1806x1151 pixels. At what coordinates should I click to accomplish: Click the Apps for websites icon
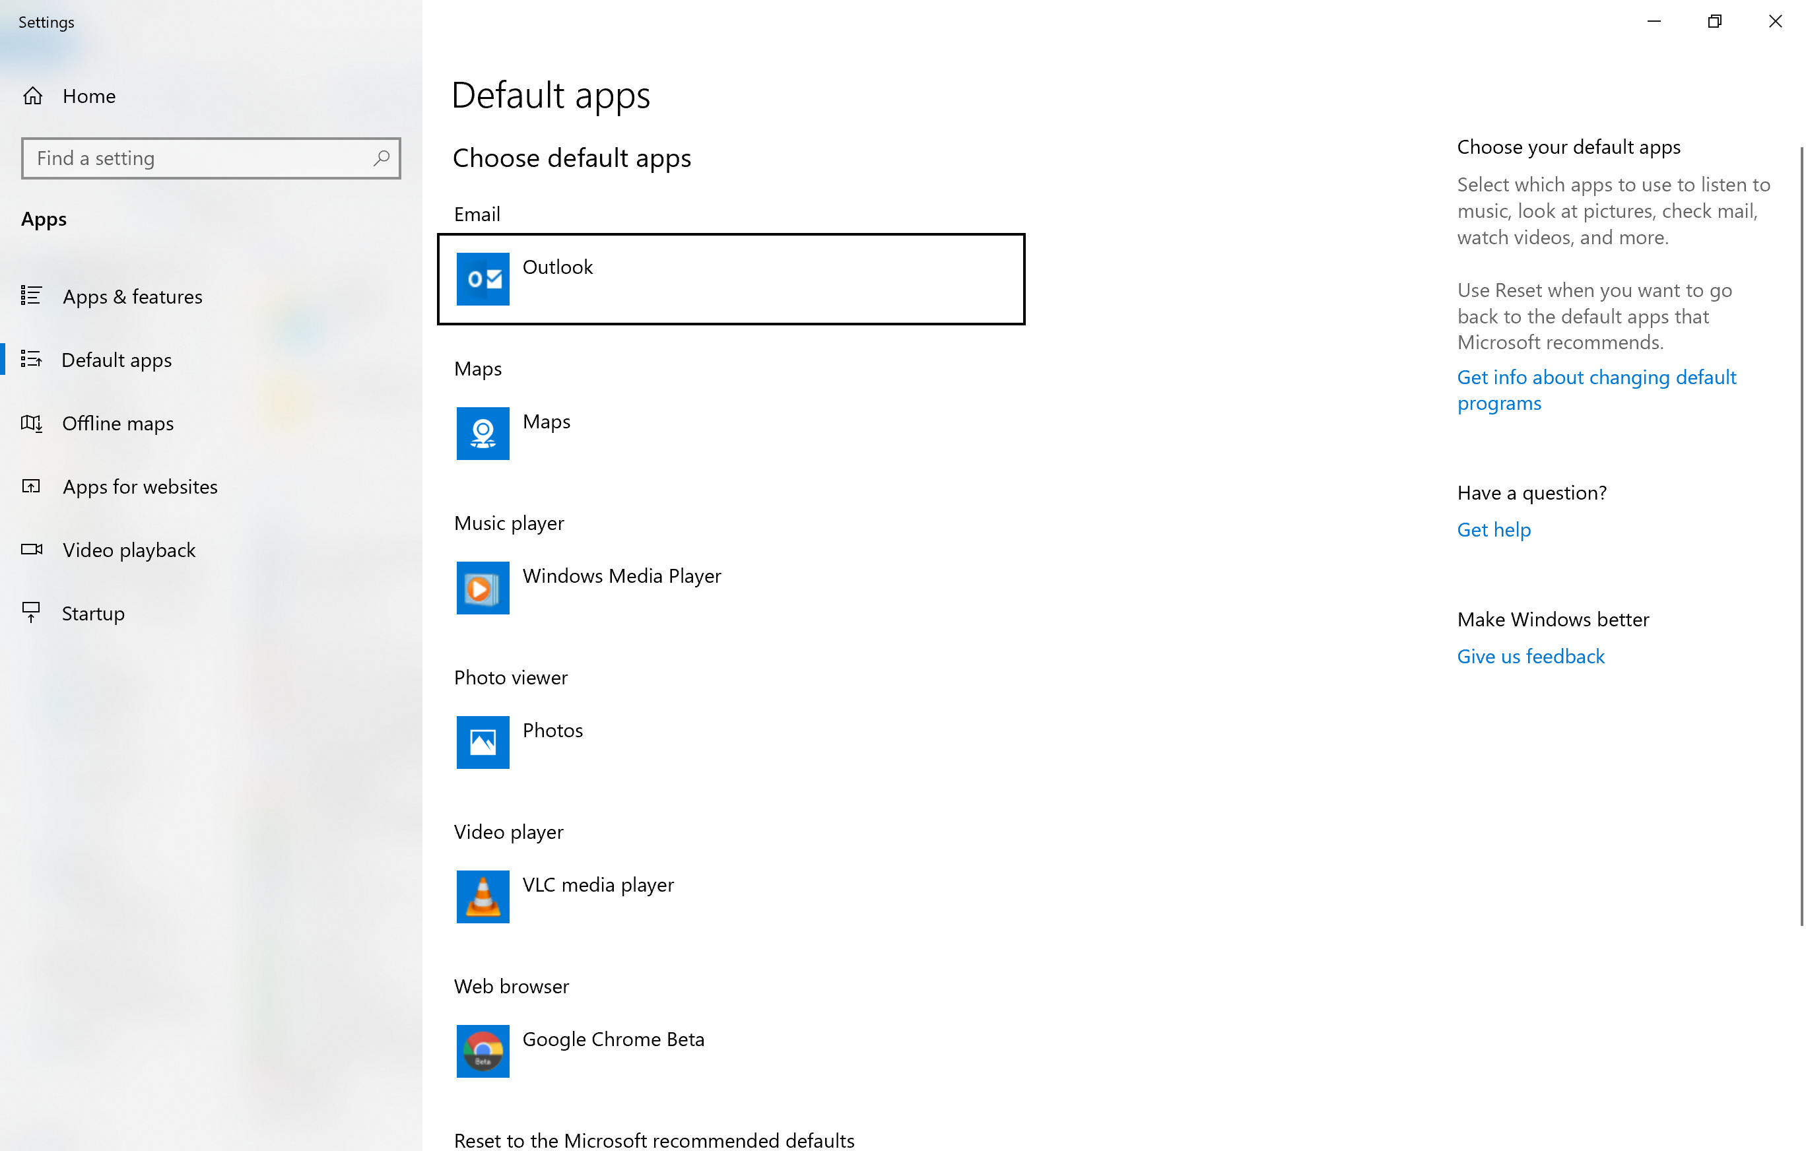tap(31, 486)
